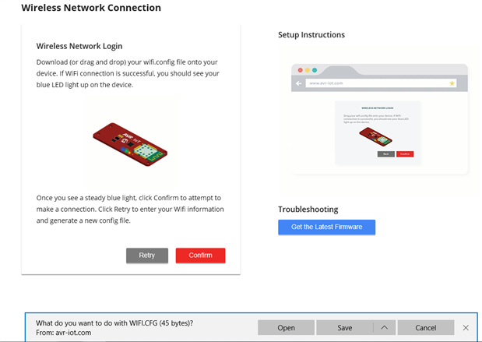482x342 pixels.
Task: Cancel the WIFI.CFG download
Action: click(425, 328)
